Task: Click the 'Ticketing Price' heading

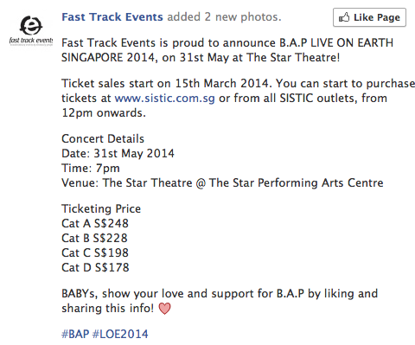Action: click(101, 209)
